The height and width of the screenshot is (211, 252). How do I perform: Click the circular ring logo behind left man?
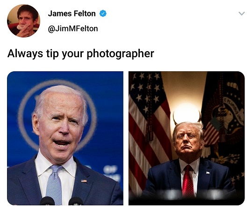click(57, 116)
